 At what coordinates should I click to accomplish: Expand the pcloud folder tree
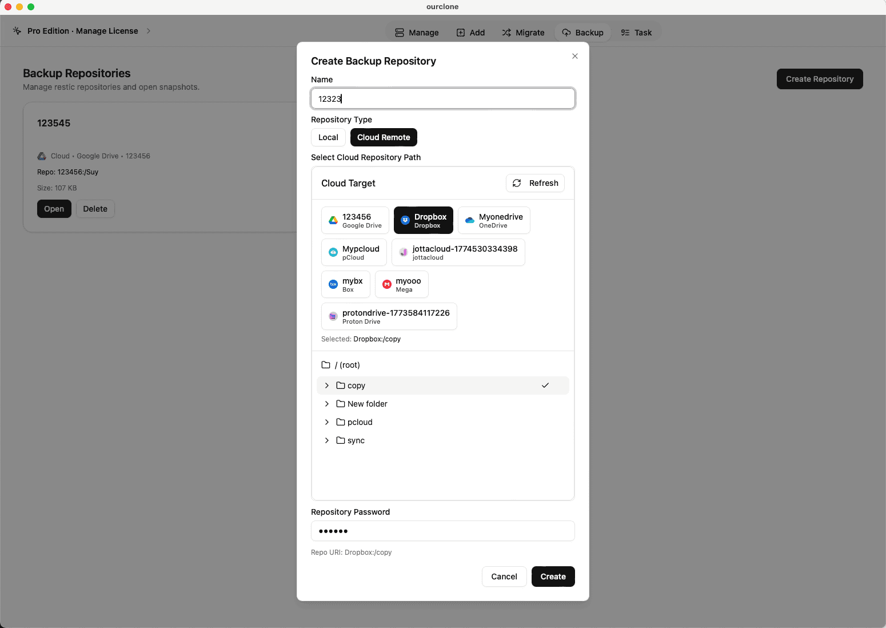pos(326,422)
